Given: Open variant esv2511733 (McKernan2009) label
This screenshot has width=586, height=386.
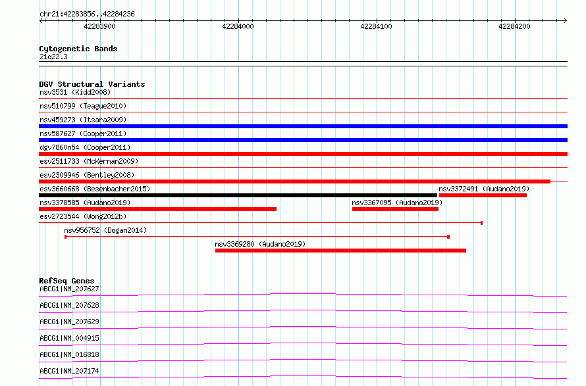Looking at the screenshot, I should [89, 161].
